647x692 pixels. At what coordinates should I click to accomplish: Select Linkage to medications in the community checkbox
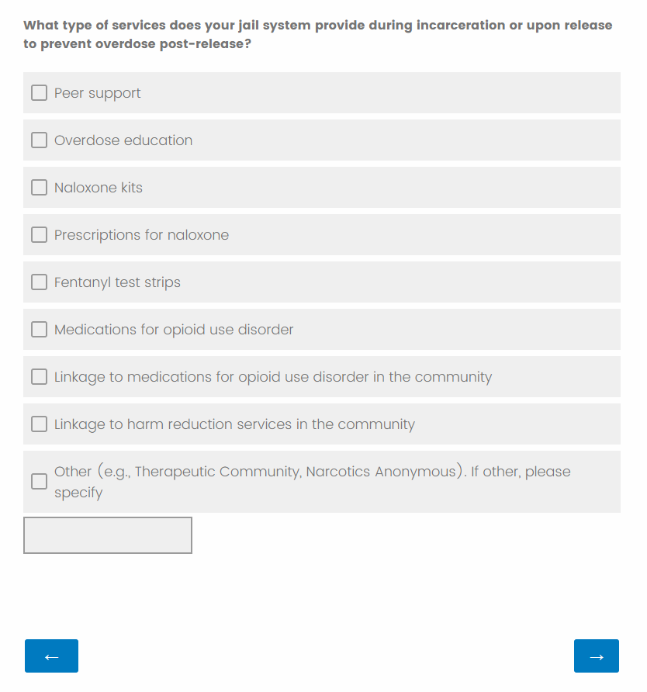tap(39, 377)
